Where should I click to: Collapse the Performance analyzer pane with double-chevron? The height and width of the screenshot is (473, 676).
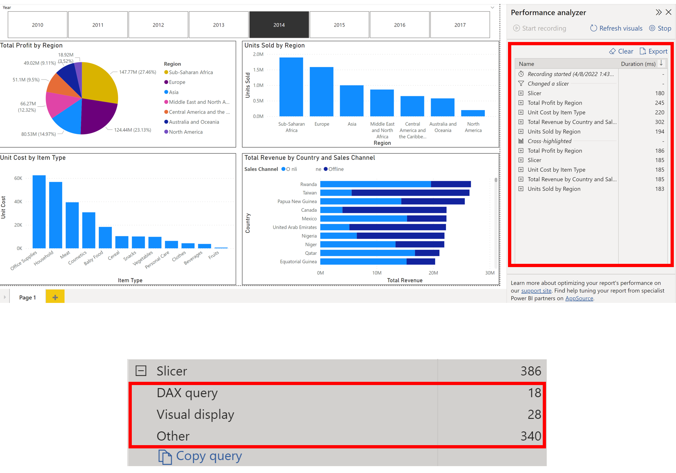click(658, 12)
